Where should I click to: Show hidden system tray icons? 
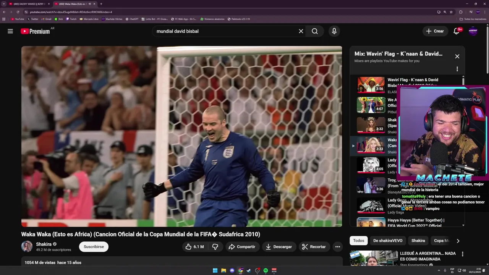439,270
